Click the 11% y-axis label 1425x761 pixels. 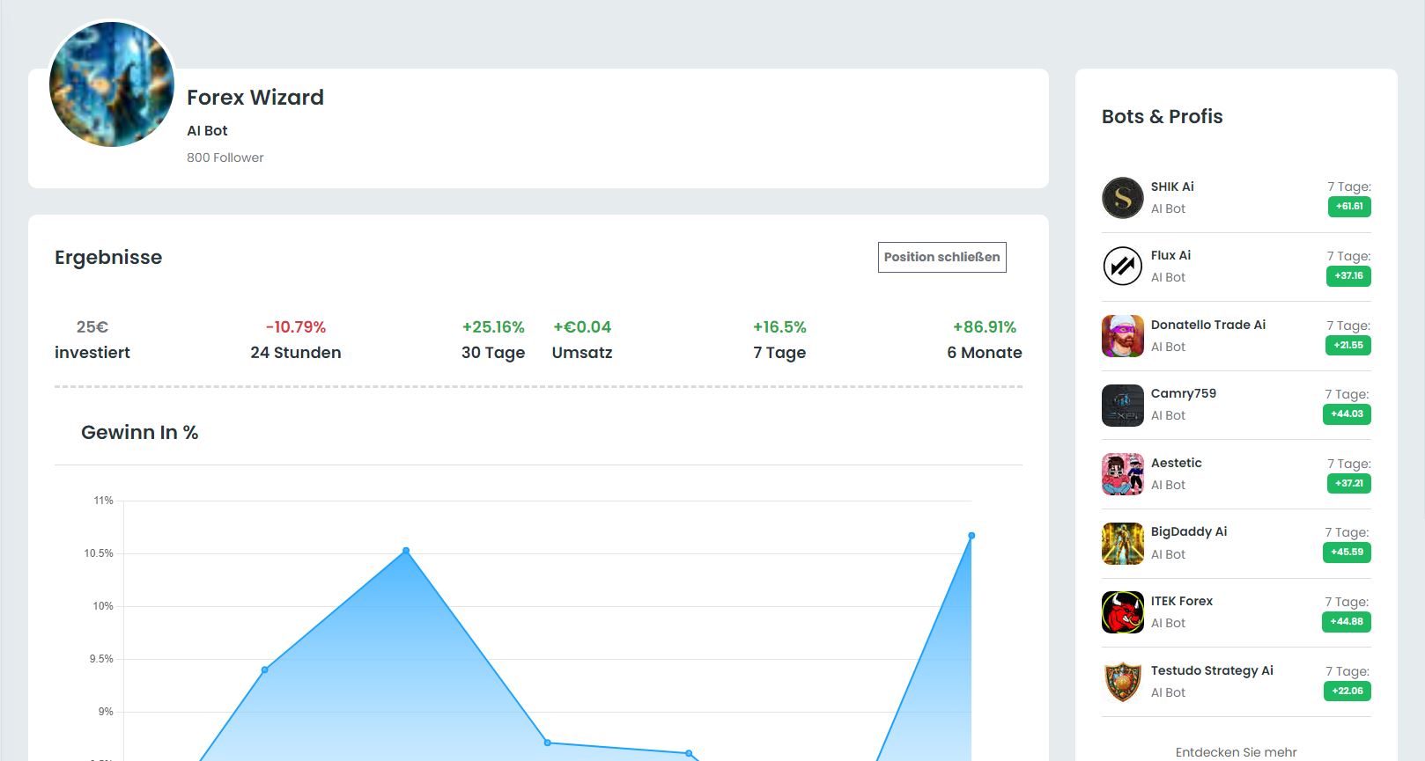tap(103, 501)
